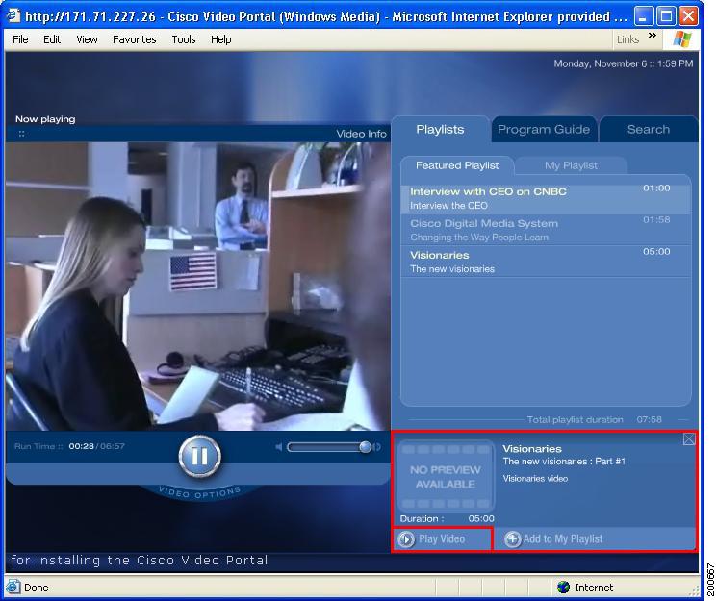Open the Tools menu
The height and width of the screenshot is (601, 717).
(184, 39)
